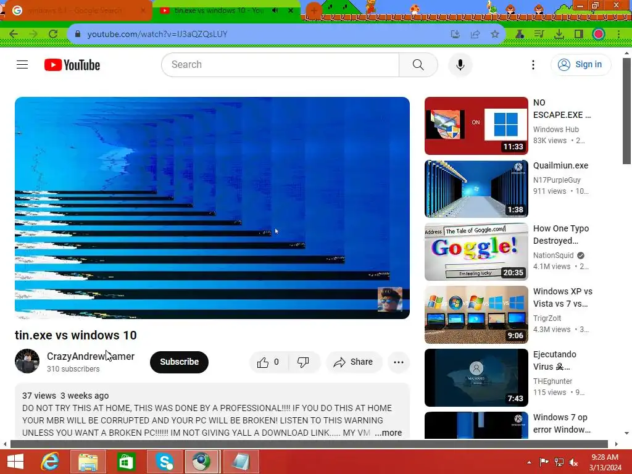This screenshot has height=474, width=632.
Task: Click the install app icon in address bar
Action: pyautogui.click(x=455, y=35)
